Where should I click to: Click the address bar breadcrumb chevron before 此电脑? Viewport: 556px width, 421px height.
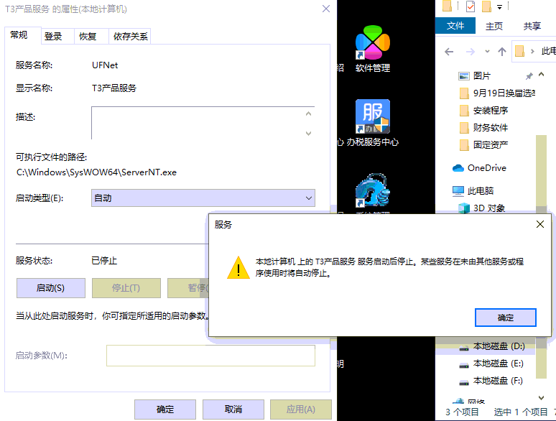point(532,52)
